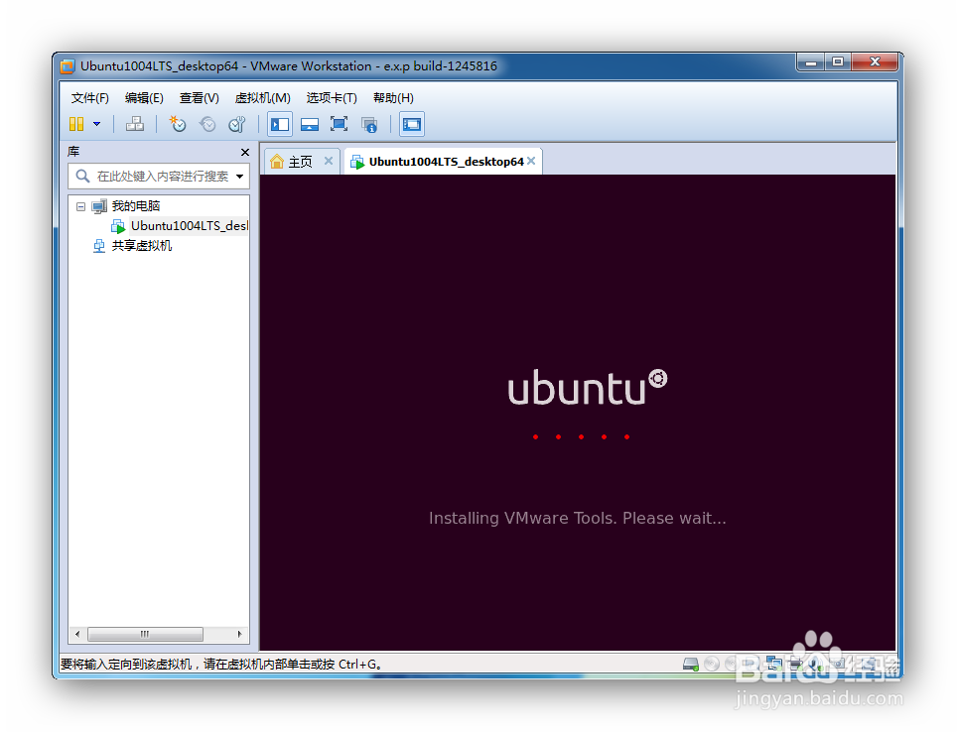Click the library search input field
Screen dimensions: 957x732
click(159, 177)
